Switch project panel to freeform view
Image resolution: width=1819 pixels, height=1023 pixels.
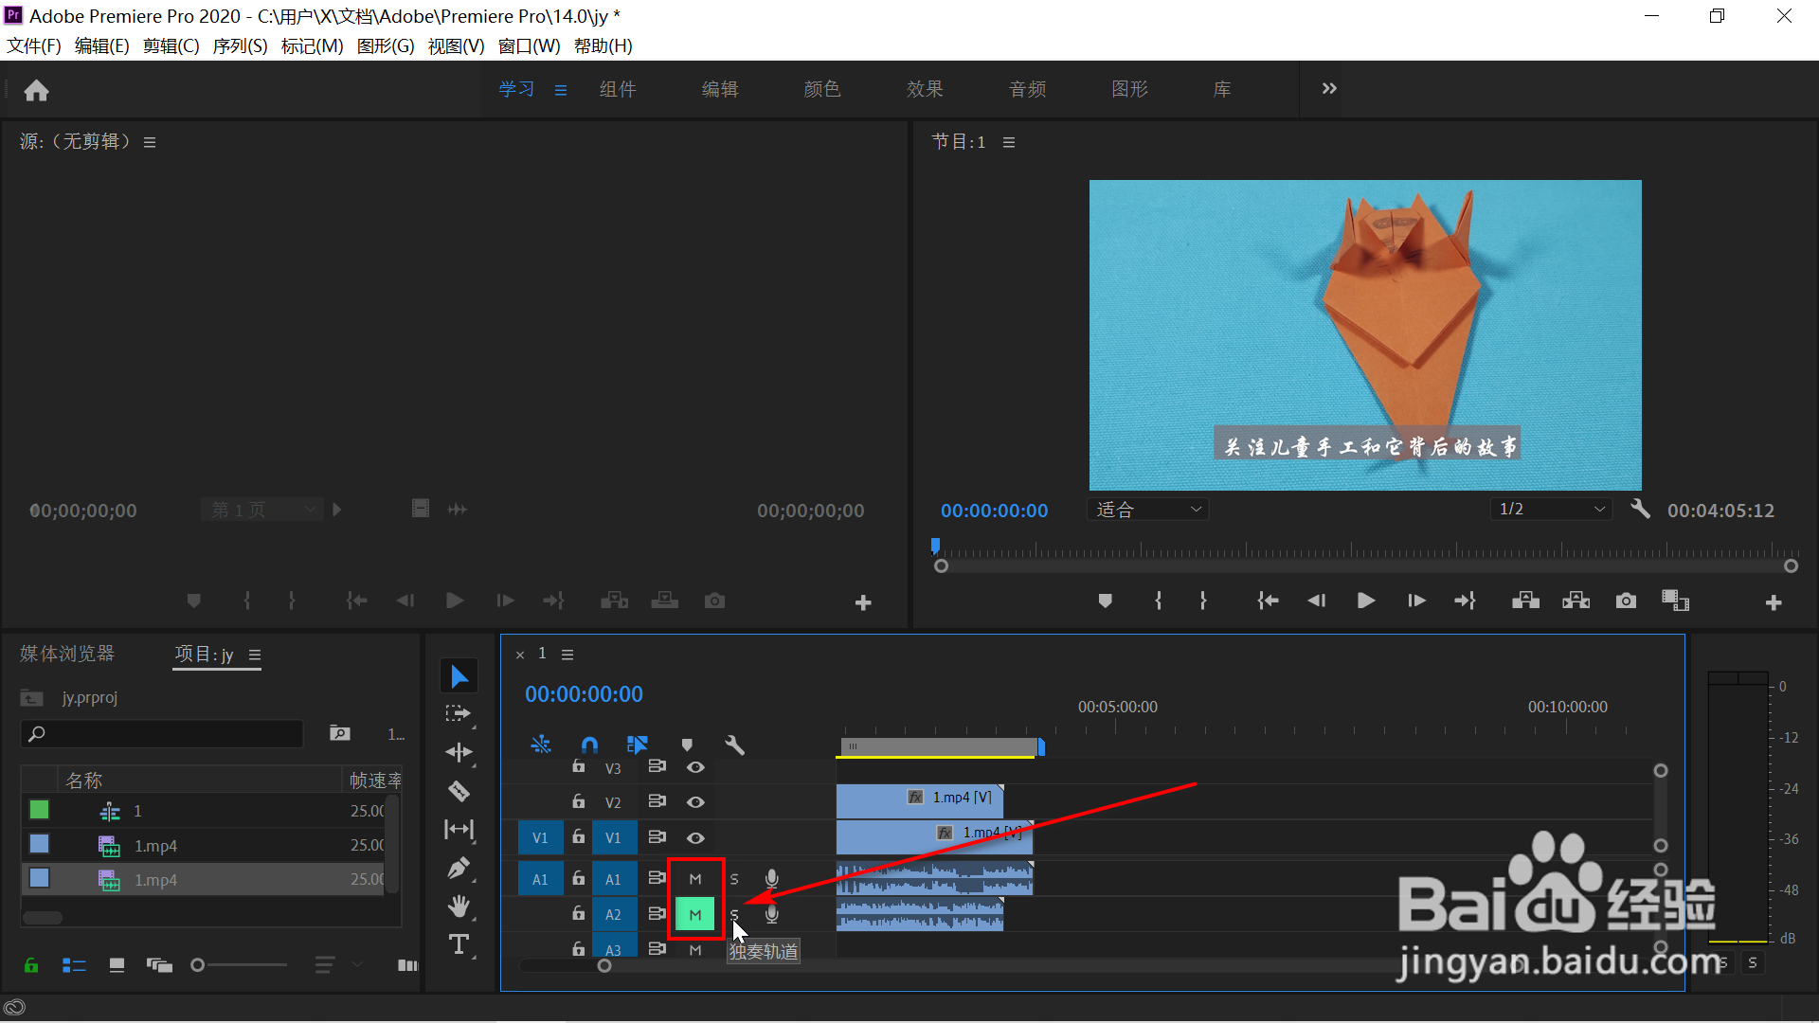coord(159,965)
